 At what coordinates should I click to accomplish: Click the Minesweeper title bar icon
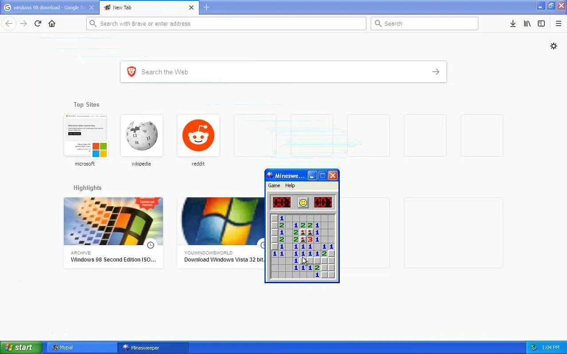270,176
